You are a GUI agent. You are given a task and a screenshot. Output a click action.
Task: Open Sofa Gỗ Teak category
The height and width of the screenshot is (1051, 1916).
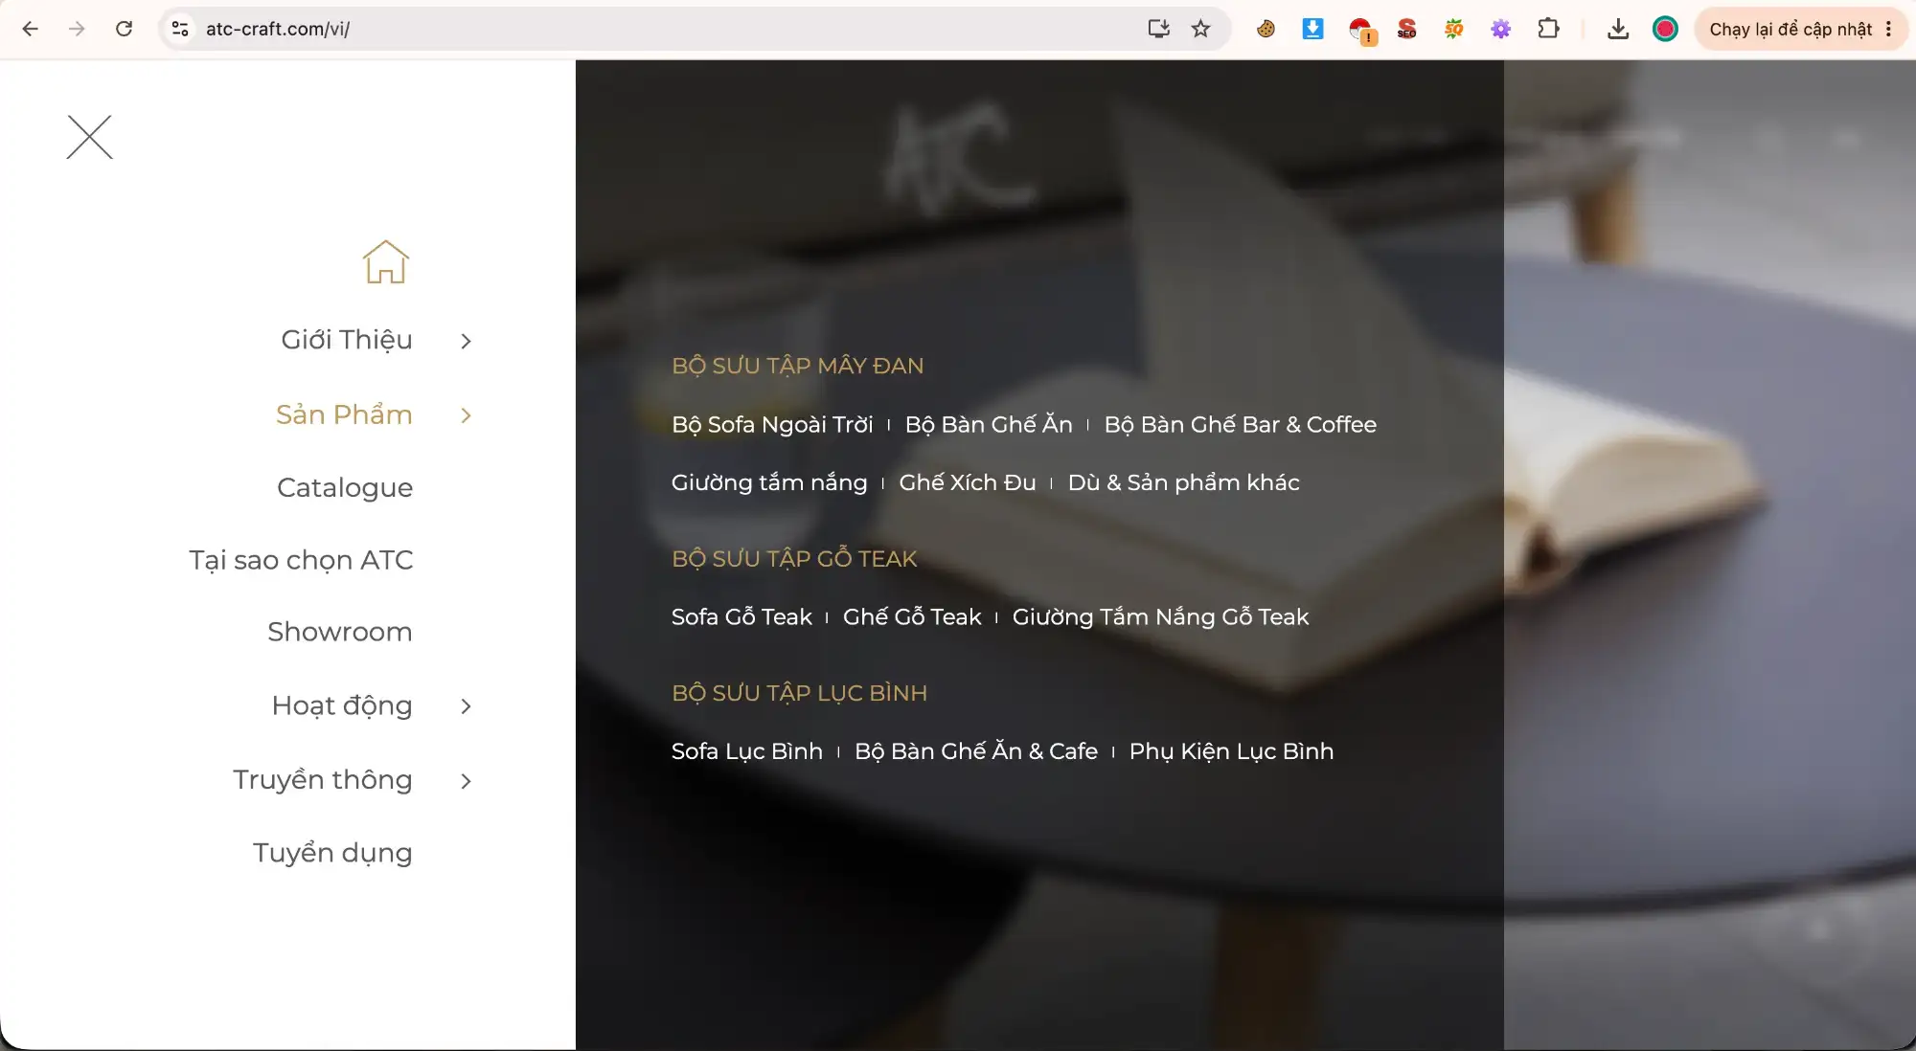(x=741, y=616)
